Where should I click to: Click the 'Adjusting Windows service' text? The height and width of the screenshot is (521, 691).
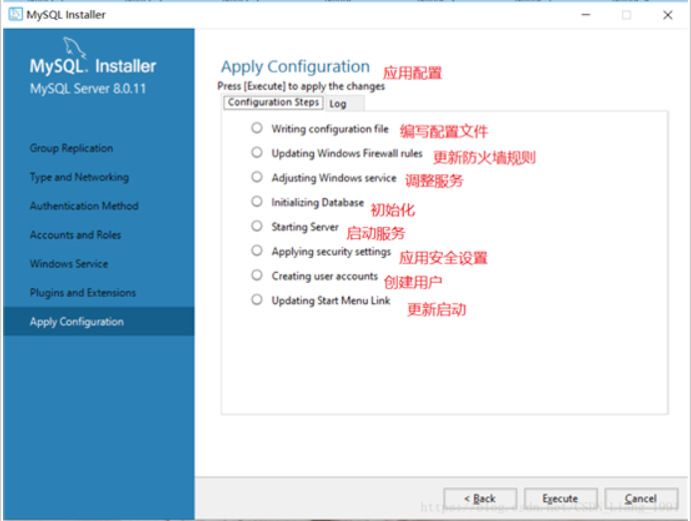click(x=334, y=178)
